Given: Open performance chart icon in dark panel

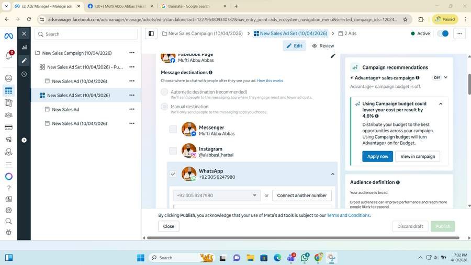Looking at the screenshot, I should (x=24, y=47).
